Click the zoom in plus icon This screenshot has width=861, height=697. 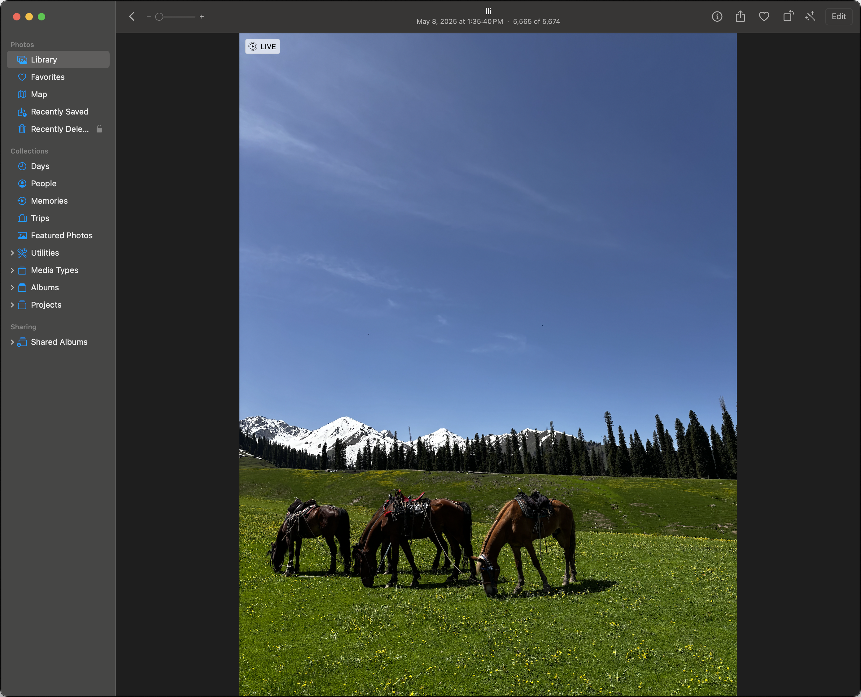click(x=202, y=17)
